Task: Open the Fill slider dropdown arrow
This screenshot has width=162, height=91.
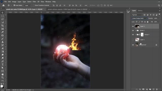Action: tap(159, 22)
